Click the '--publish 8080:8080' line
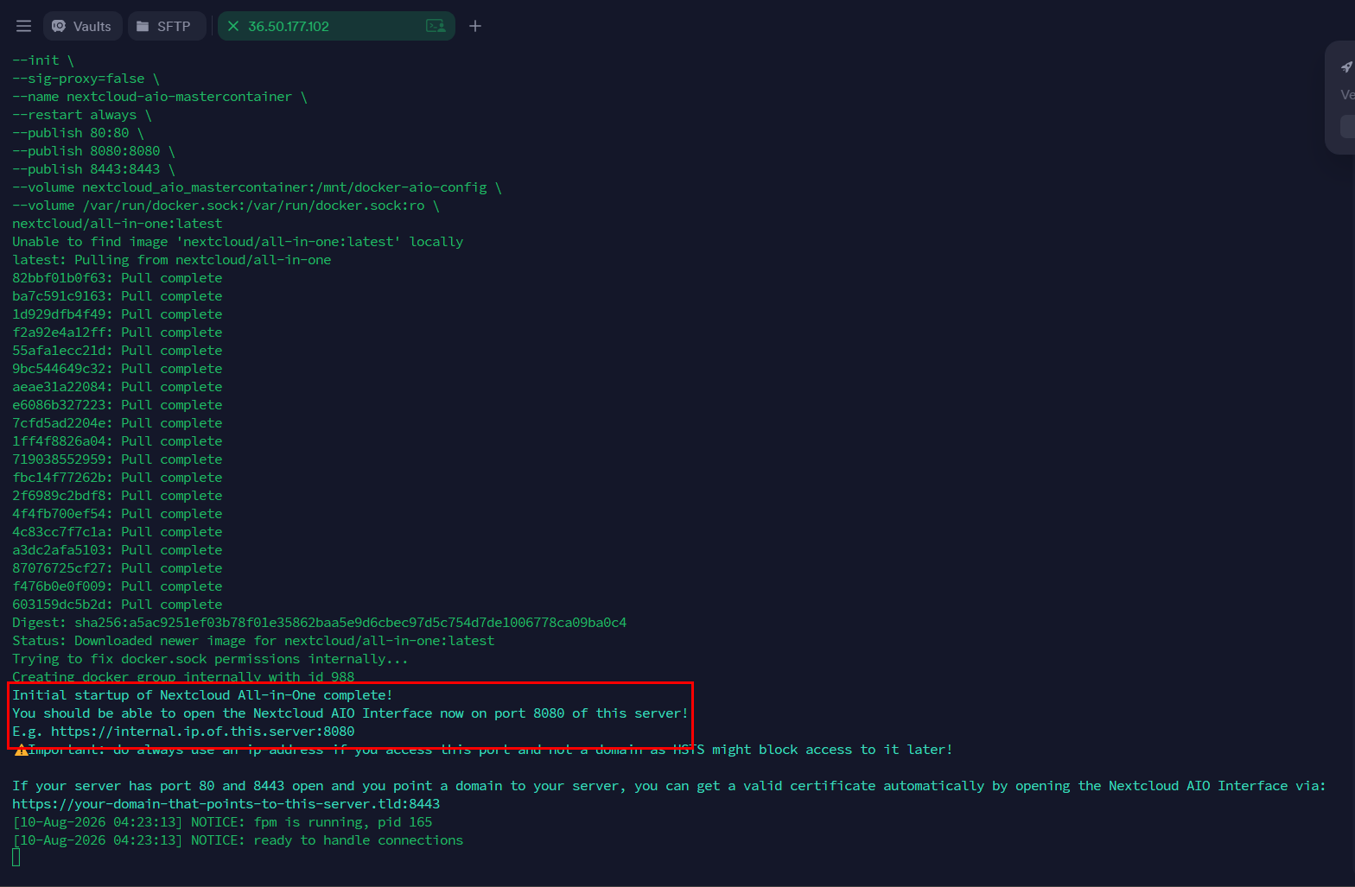Image resolution: width=1355 pixels, height=887 pixels. tap(93, 151)
